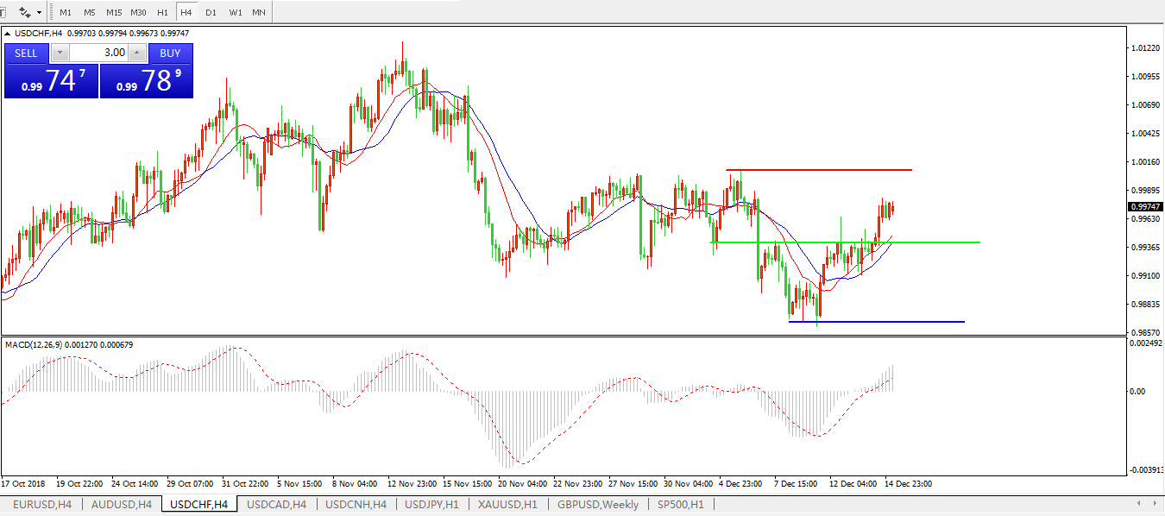Click the lot volume input field

pyautogui.click(x=97, y=53)
